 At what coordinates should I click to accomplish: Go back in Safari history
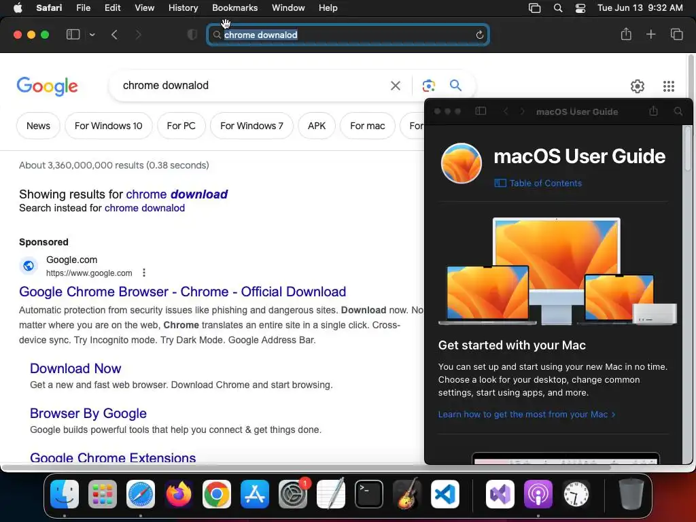click(114, 35)
